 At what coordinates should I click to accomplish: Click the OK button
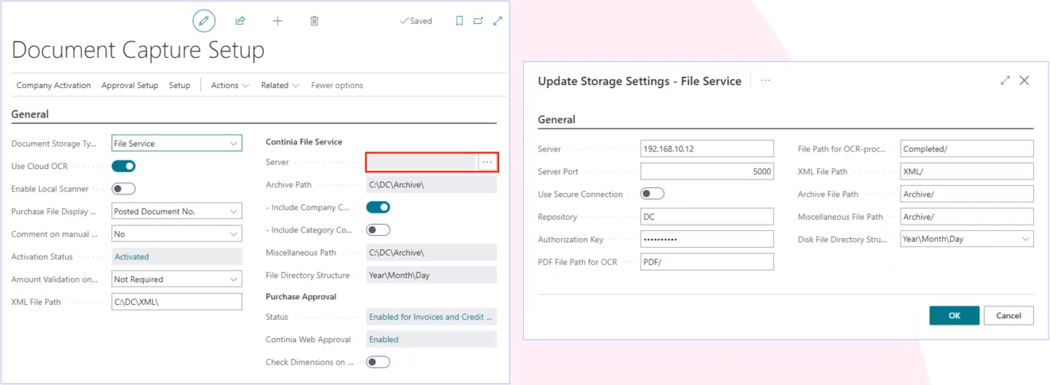tap(954, 315)
